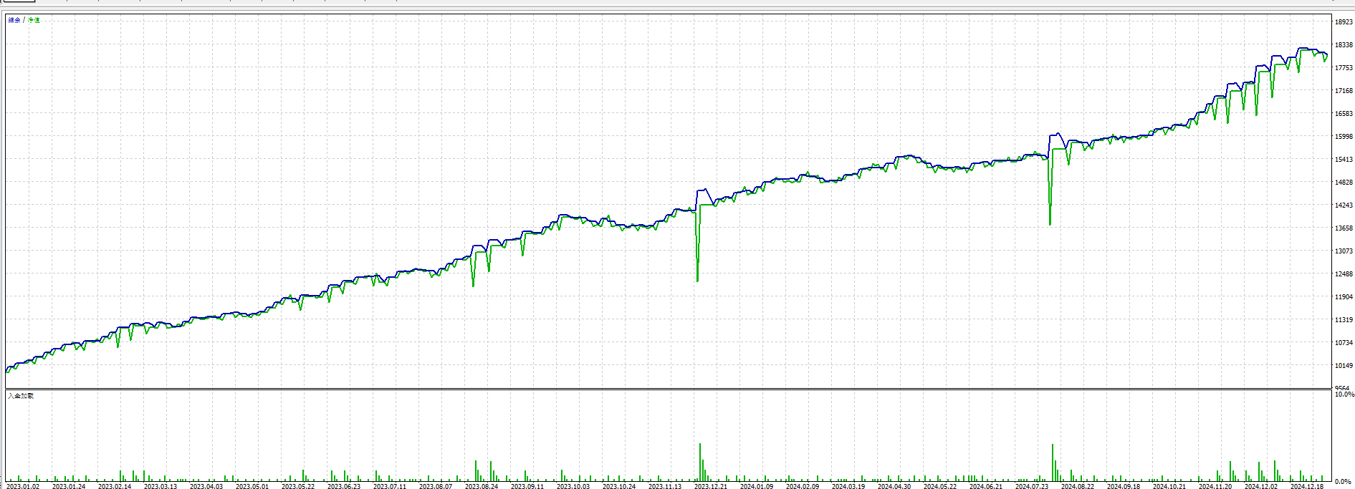The height and width of the screenshot is (489, 1355).
Task: Click the 2024.08.22 date label
Action: click(1078, 486)
